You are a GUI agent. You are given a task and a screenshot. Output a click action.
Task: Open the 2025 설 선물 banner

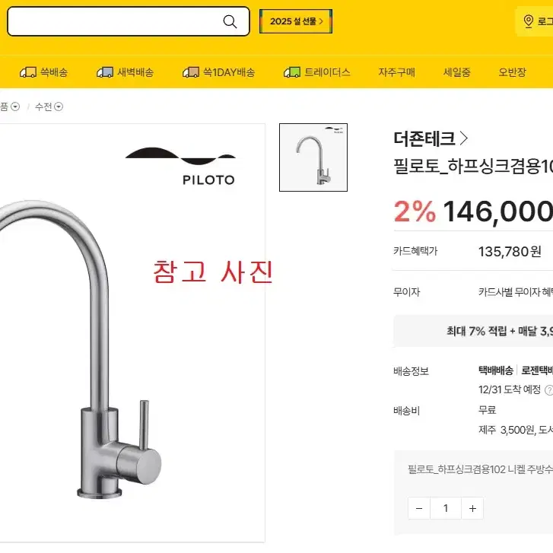point(296,21)
